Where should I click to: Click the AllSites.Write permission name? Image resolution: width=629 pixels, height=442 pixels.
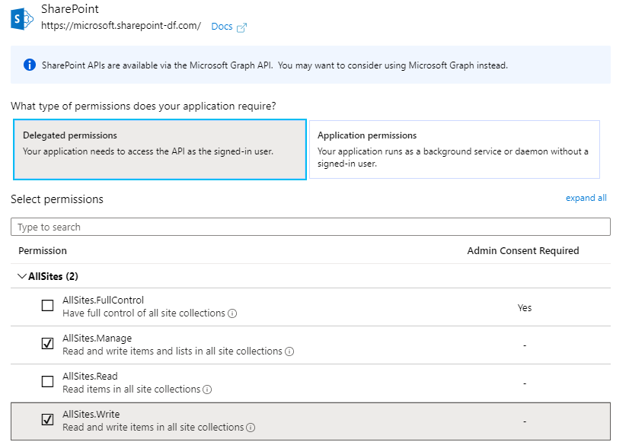pos(91,415)
